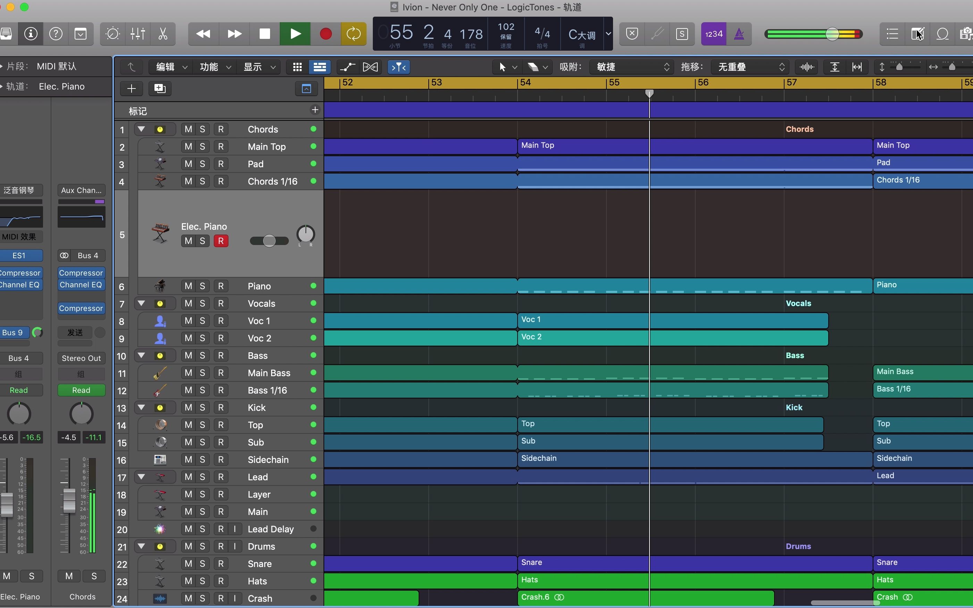Collapse the Bass track stack

pos(141,355)
